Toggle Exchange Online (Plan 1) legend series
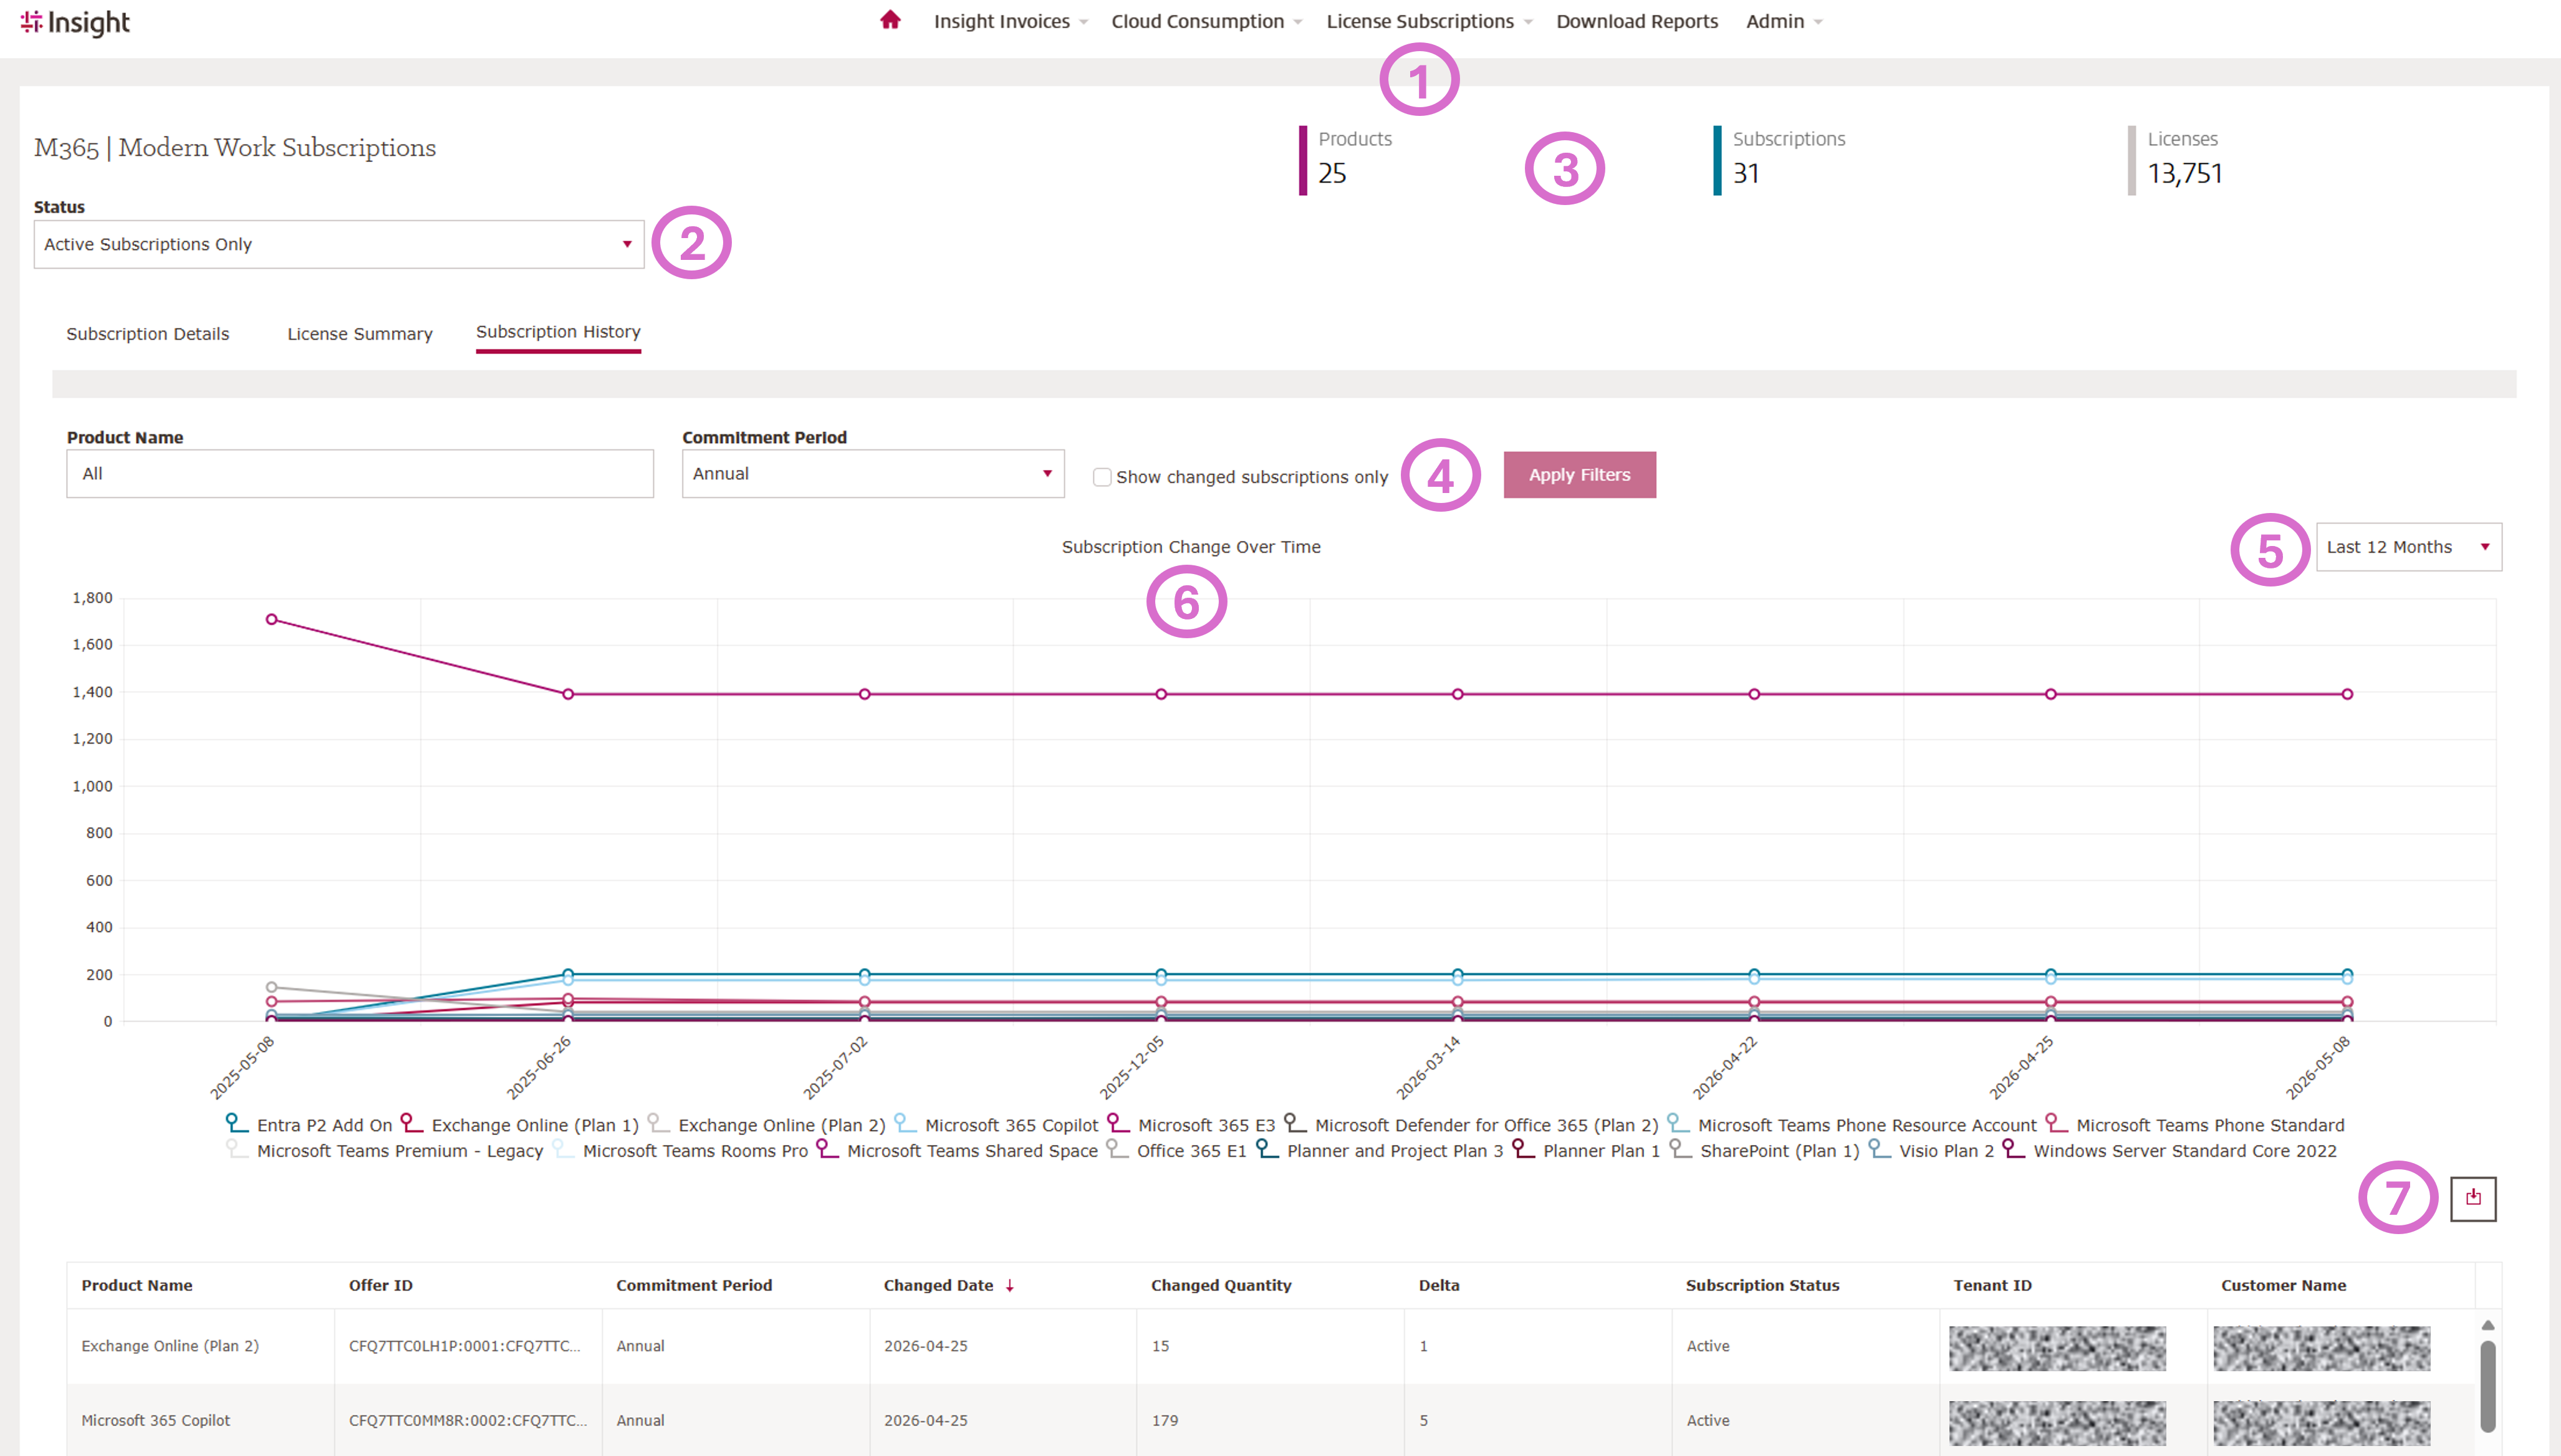This screenshot has height=1456, width=2561. 519,1125
